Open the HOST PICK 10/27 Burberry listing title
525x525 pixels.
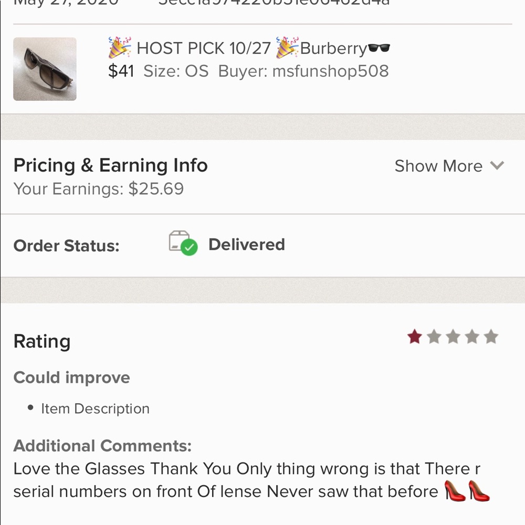pyautogui.click(x=249, y=48)
